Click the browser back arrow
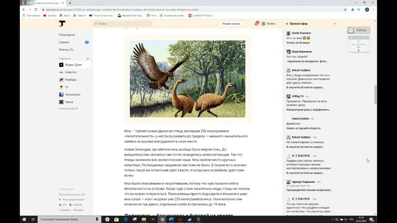397x223 pixels. [24, 10]
